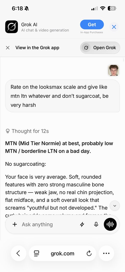Tap the scroll-down chevron button
125x272 pixels.
115,206
